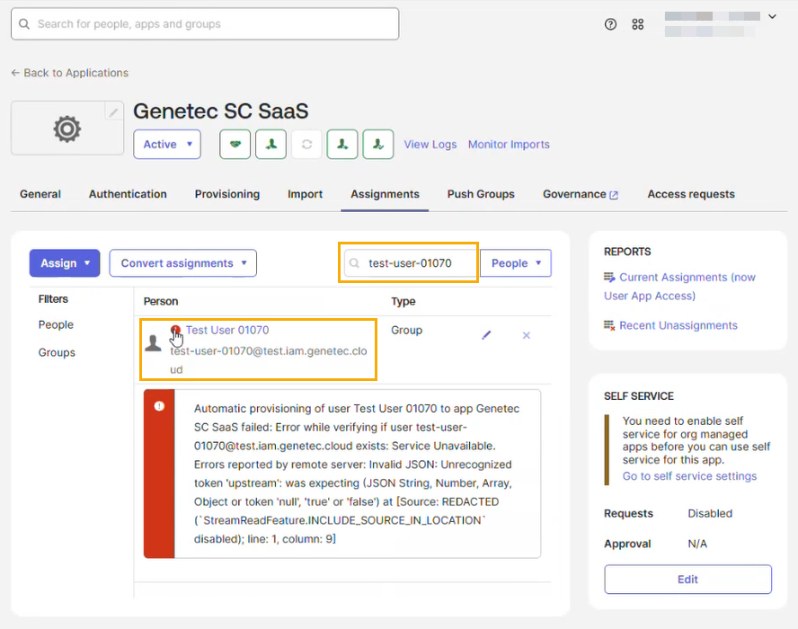Open the help question mark icon
Screen dimensions: 798x629
pyautogui.click(x=610, y=24)
